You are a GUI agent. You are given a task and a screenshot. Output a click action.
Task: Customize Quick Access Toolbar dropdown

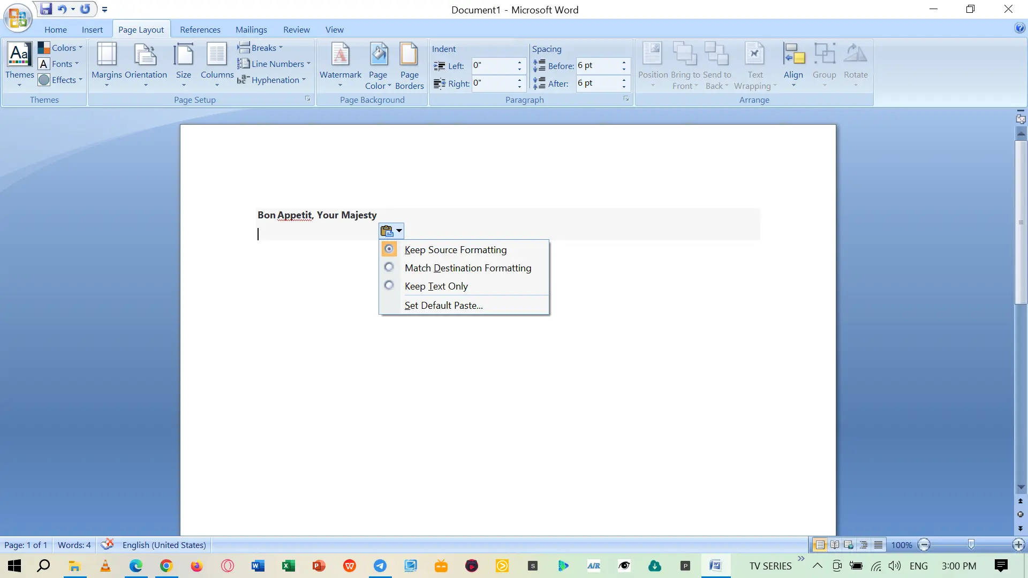point(104,10)
